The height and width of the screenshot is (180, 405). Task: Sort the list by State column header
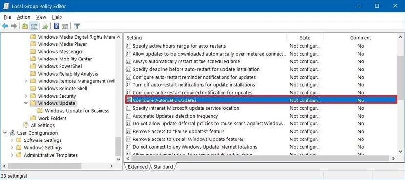point(305,38)
